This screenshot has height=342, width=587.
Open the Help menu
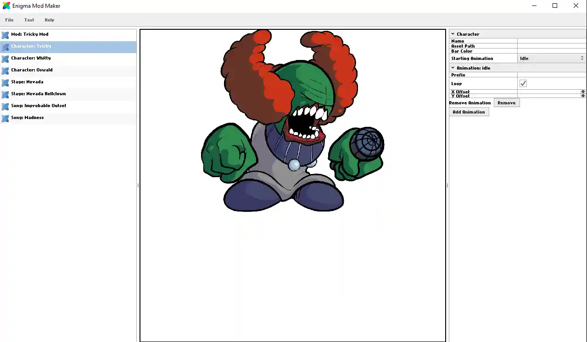pyautogui.click(x=49, y=20)
